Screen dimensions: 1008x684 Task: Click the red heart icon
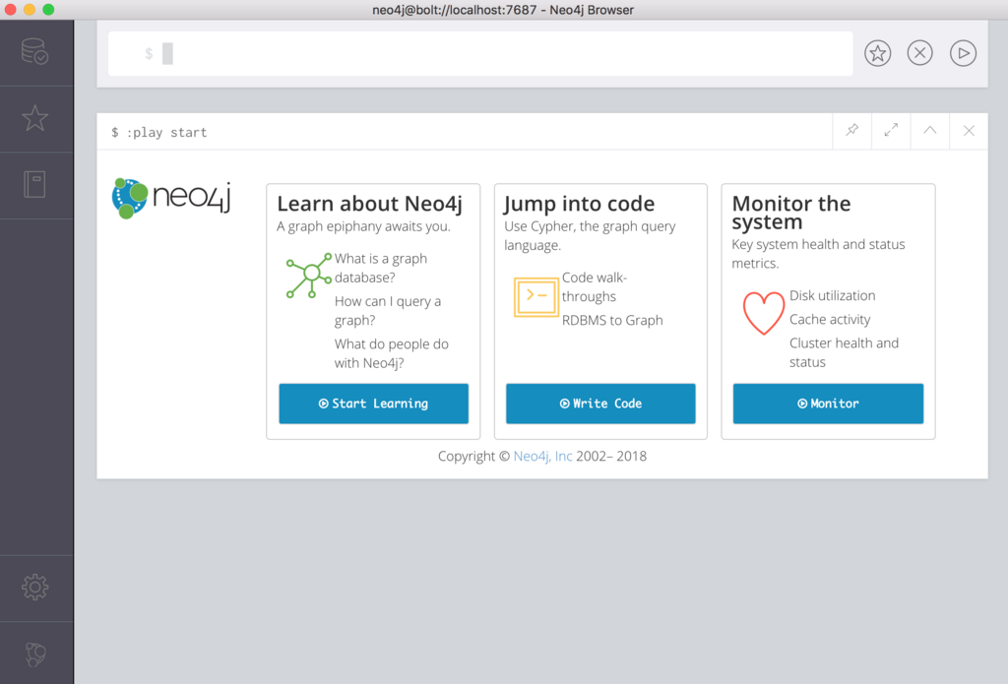(x=764, y=313)
